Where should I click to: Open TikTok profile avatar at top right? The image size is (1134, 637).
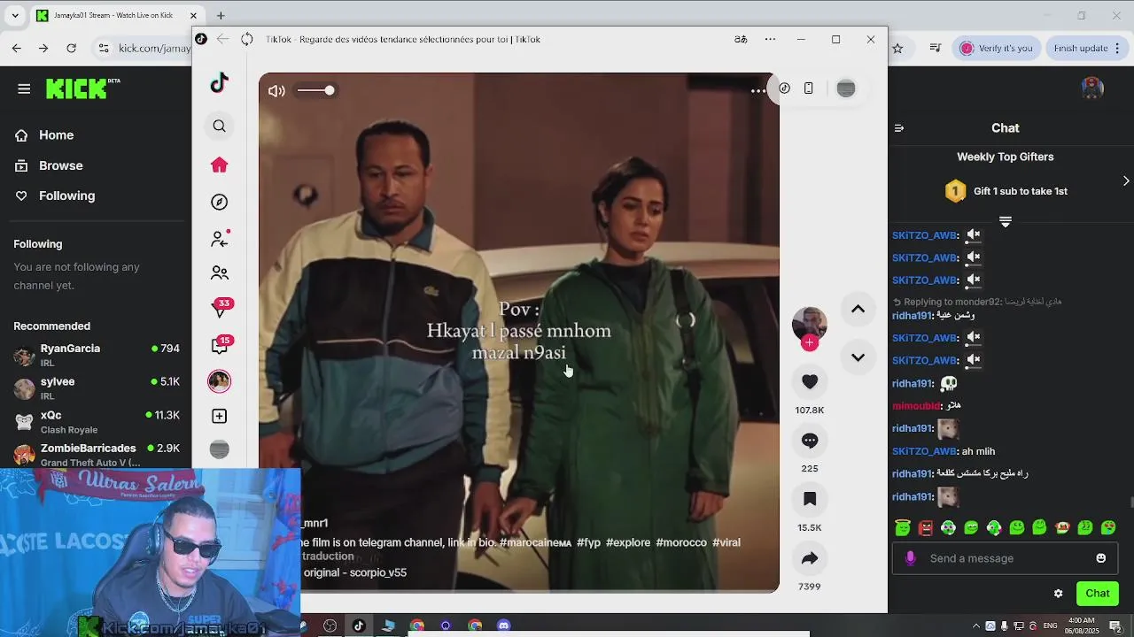(846, 88)
